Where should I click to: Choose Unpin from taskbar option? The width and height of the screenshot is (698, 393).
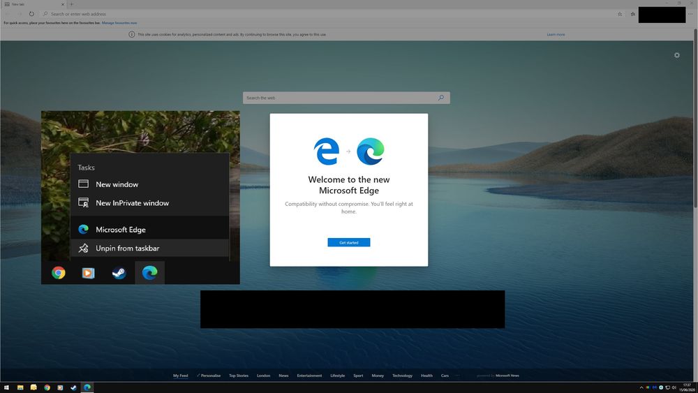(149, 249)
